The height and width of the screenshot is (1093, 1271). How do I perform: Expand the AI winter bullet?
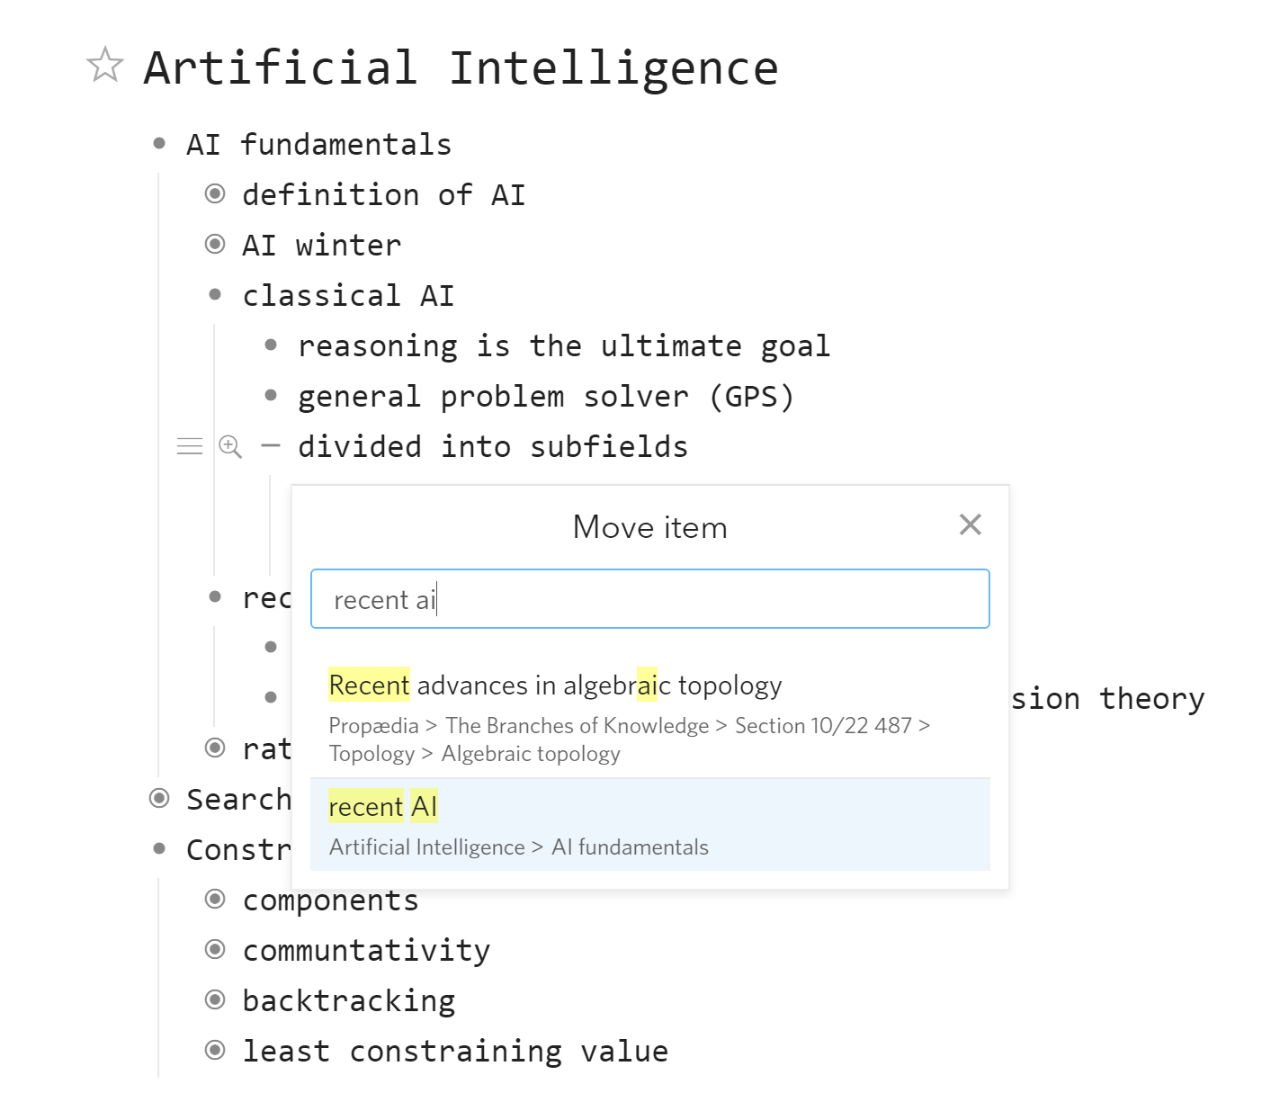(x=215, y=244)
